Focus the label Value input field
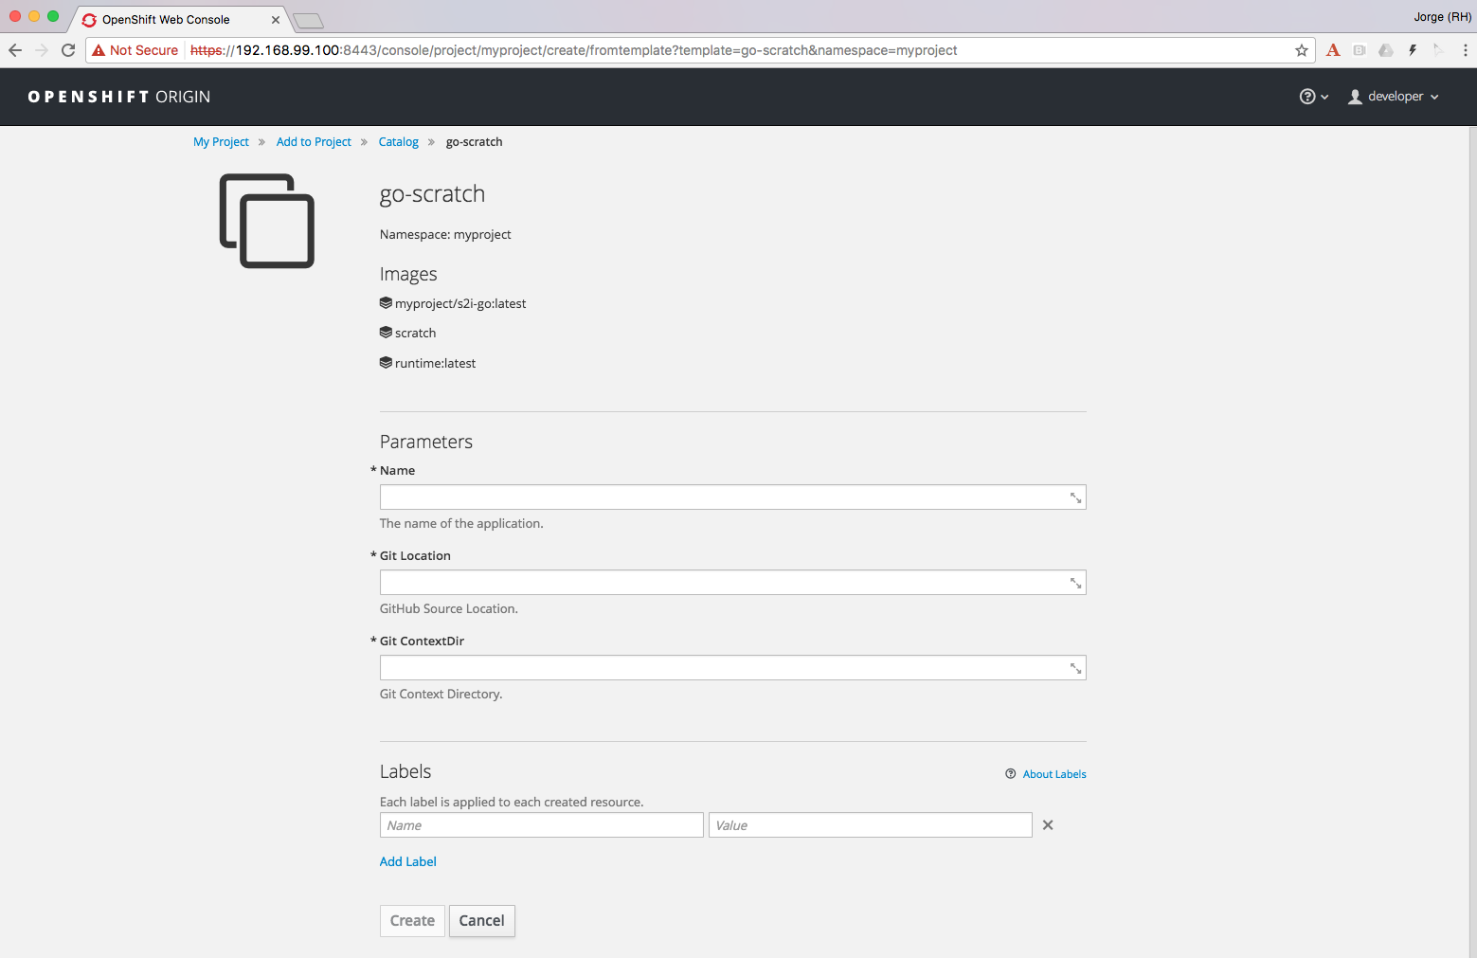 point(870,825)
